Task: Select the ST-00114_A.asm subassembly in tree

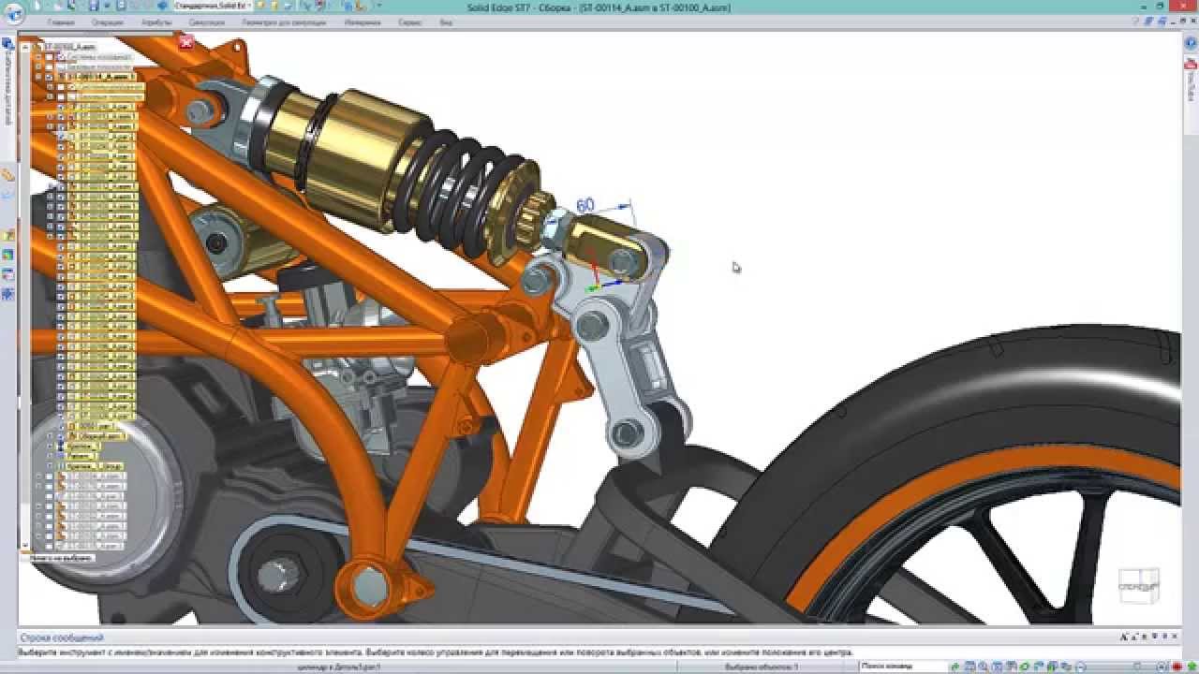Action: [x=102, y=77]
